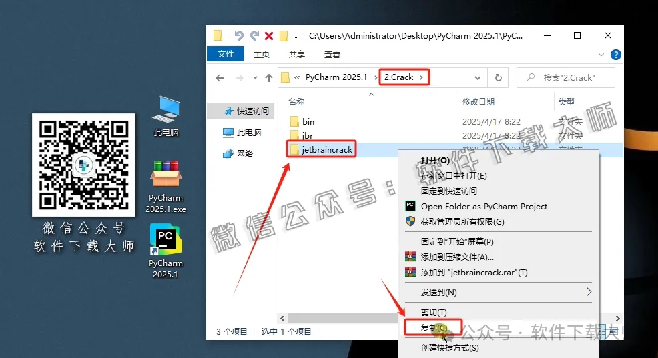Switch to the 共享 ribbon tab

click(297, 54)
